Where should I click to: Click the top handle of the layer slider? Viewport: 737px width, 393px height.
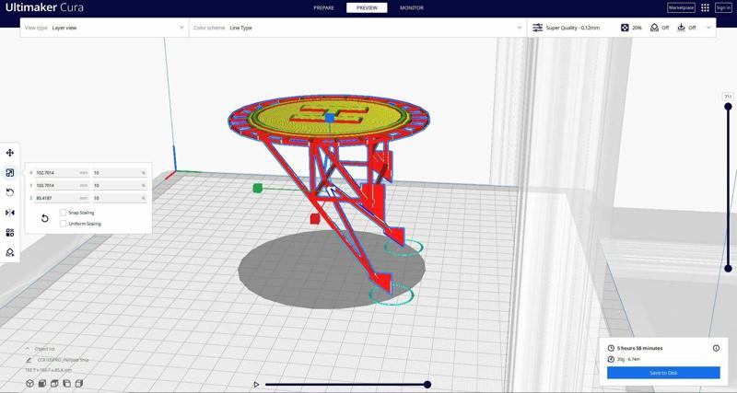(728, 107)
